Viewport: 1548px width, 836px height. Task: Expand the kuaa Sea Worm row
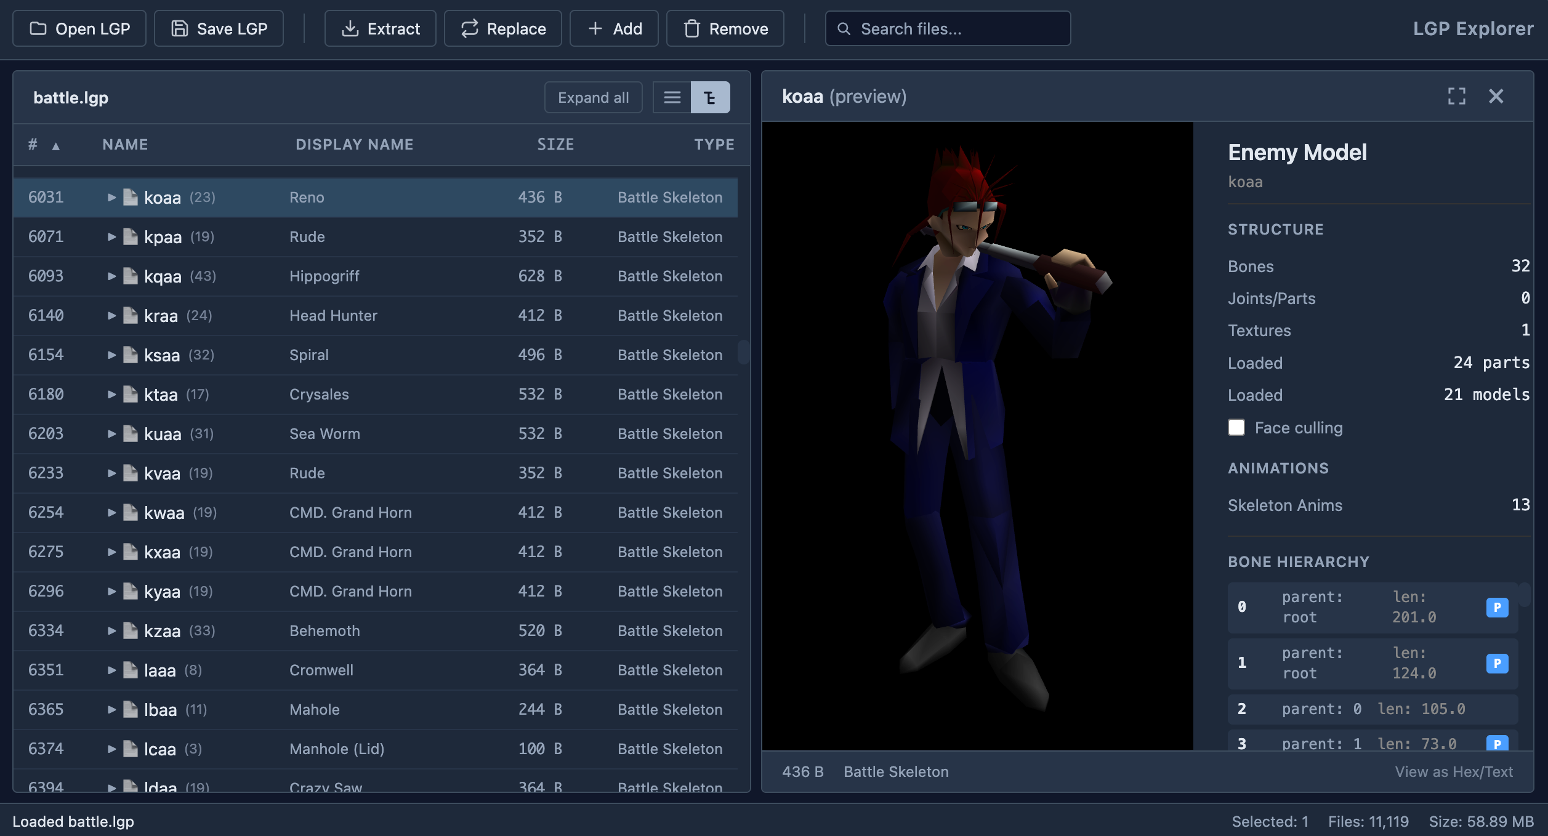tap(111, 433)
